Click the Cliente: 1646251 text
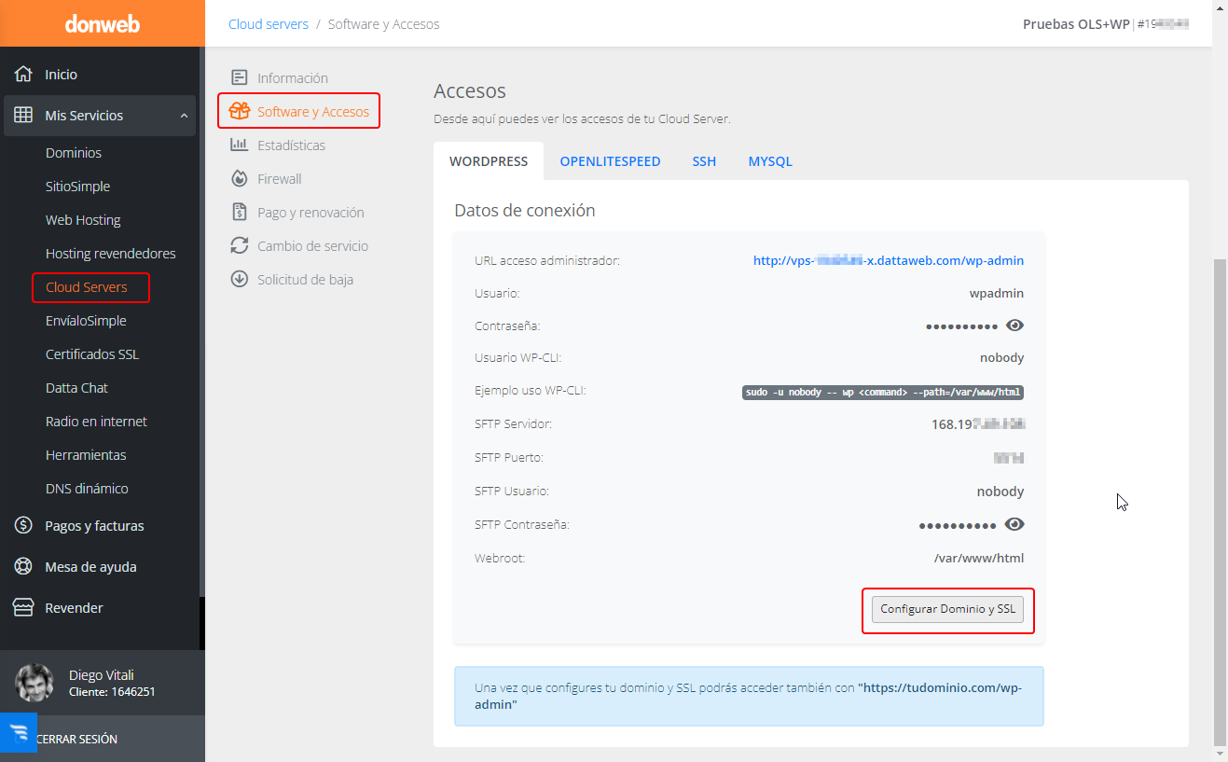The image size is (1228, 762). tap(112, 692)
